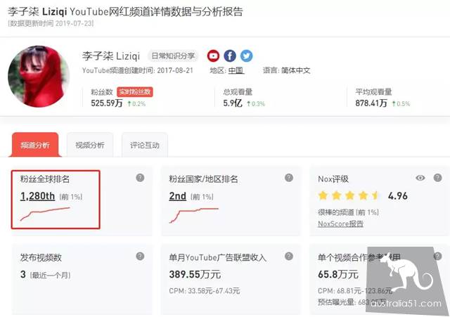Toggle the Nox评级 eye visibility icon

420,178
